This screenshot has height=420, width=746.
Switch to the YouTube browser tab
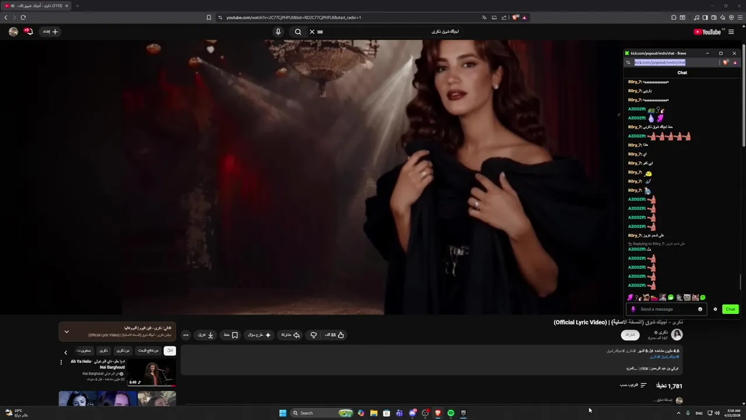[x=36, y=6]
